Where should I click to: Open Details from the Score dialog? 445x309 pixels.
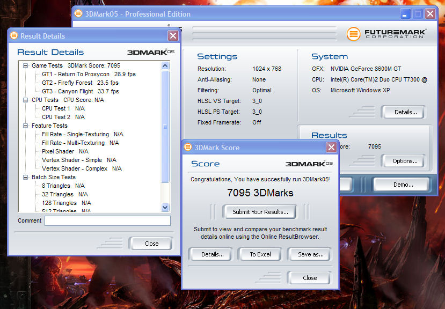(211, 254)
